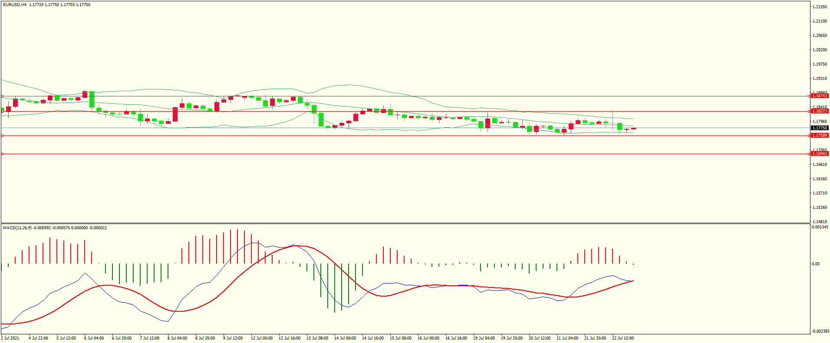Screen dimensions: 830x343
Task: Select the 1.17509 support level tag
Action: pos(820,135)
